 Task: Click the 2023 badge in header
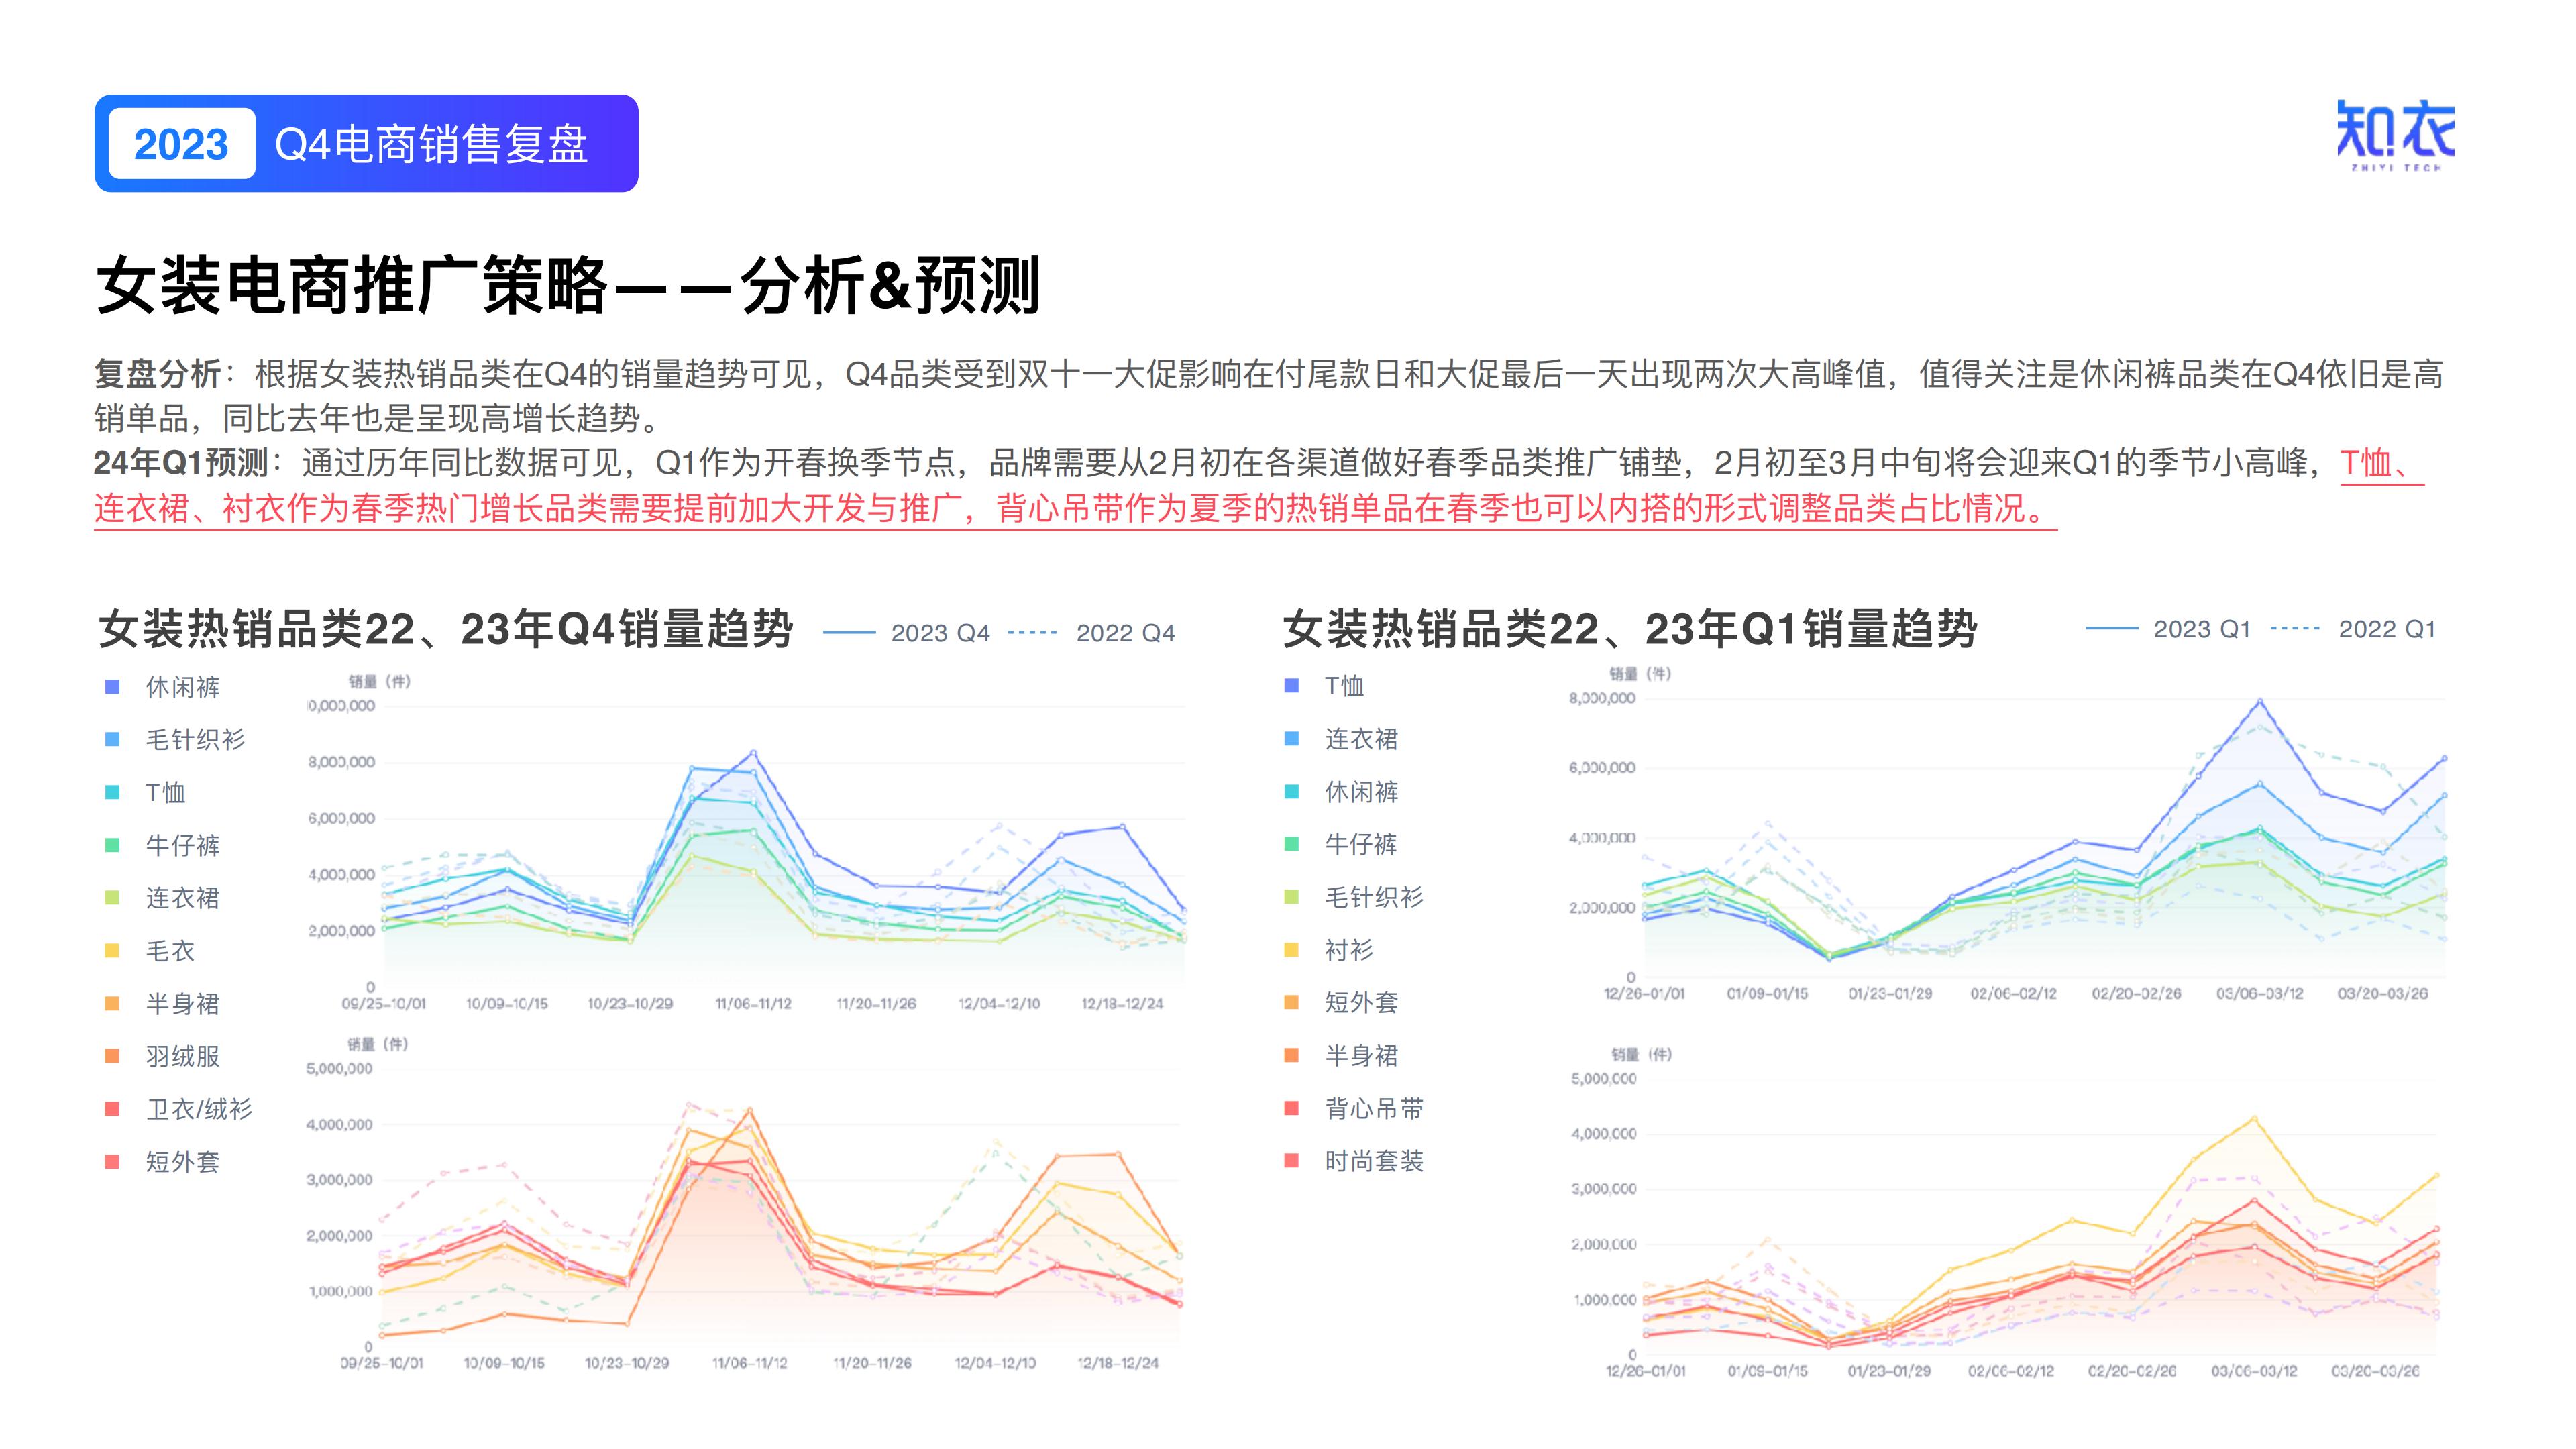181,144
